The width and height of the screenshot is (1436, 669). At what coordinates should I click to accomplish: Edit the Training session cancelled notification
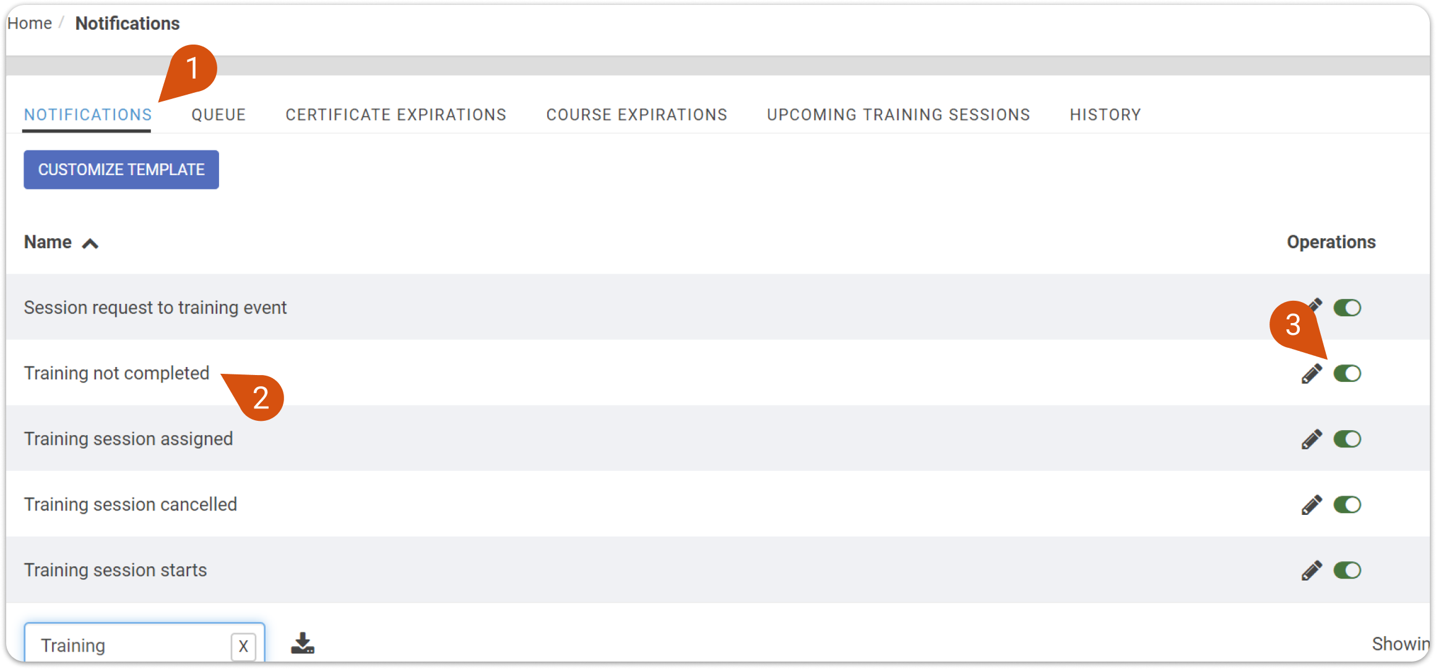1311,505
